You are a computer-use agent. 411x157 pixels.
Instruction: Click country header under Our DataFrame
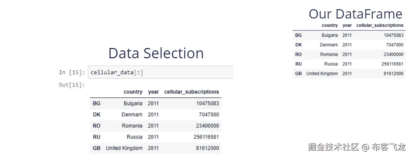coord(329,25)
